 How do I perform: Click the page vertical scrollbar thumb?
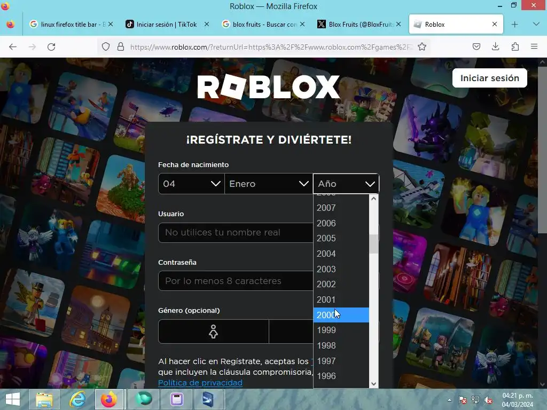[542, 150]
